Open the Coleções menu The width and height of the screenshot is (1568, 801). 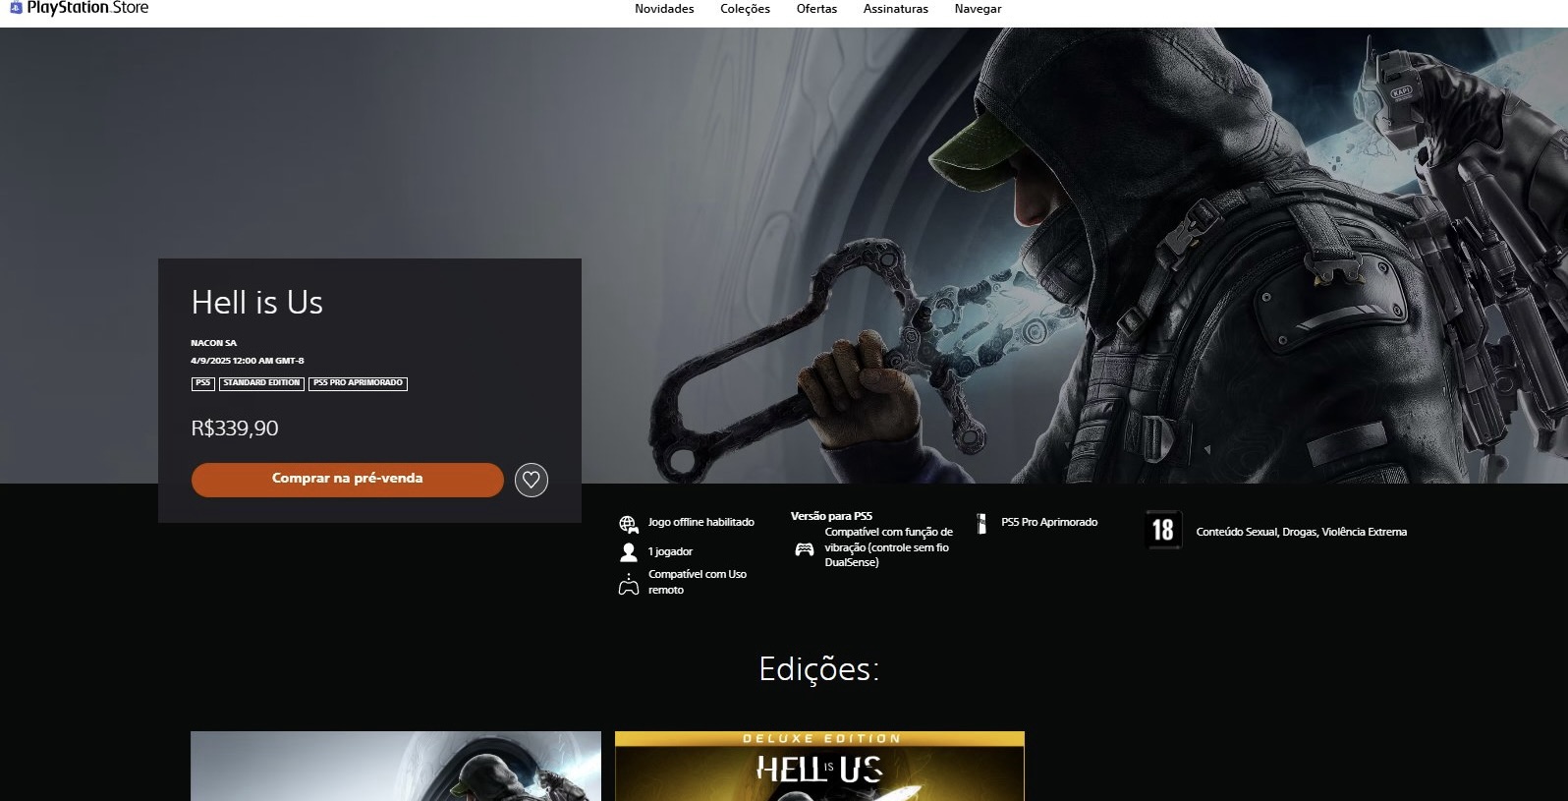[745, 9]
